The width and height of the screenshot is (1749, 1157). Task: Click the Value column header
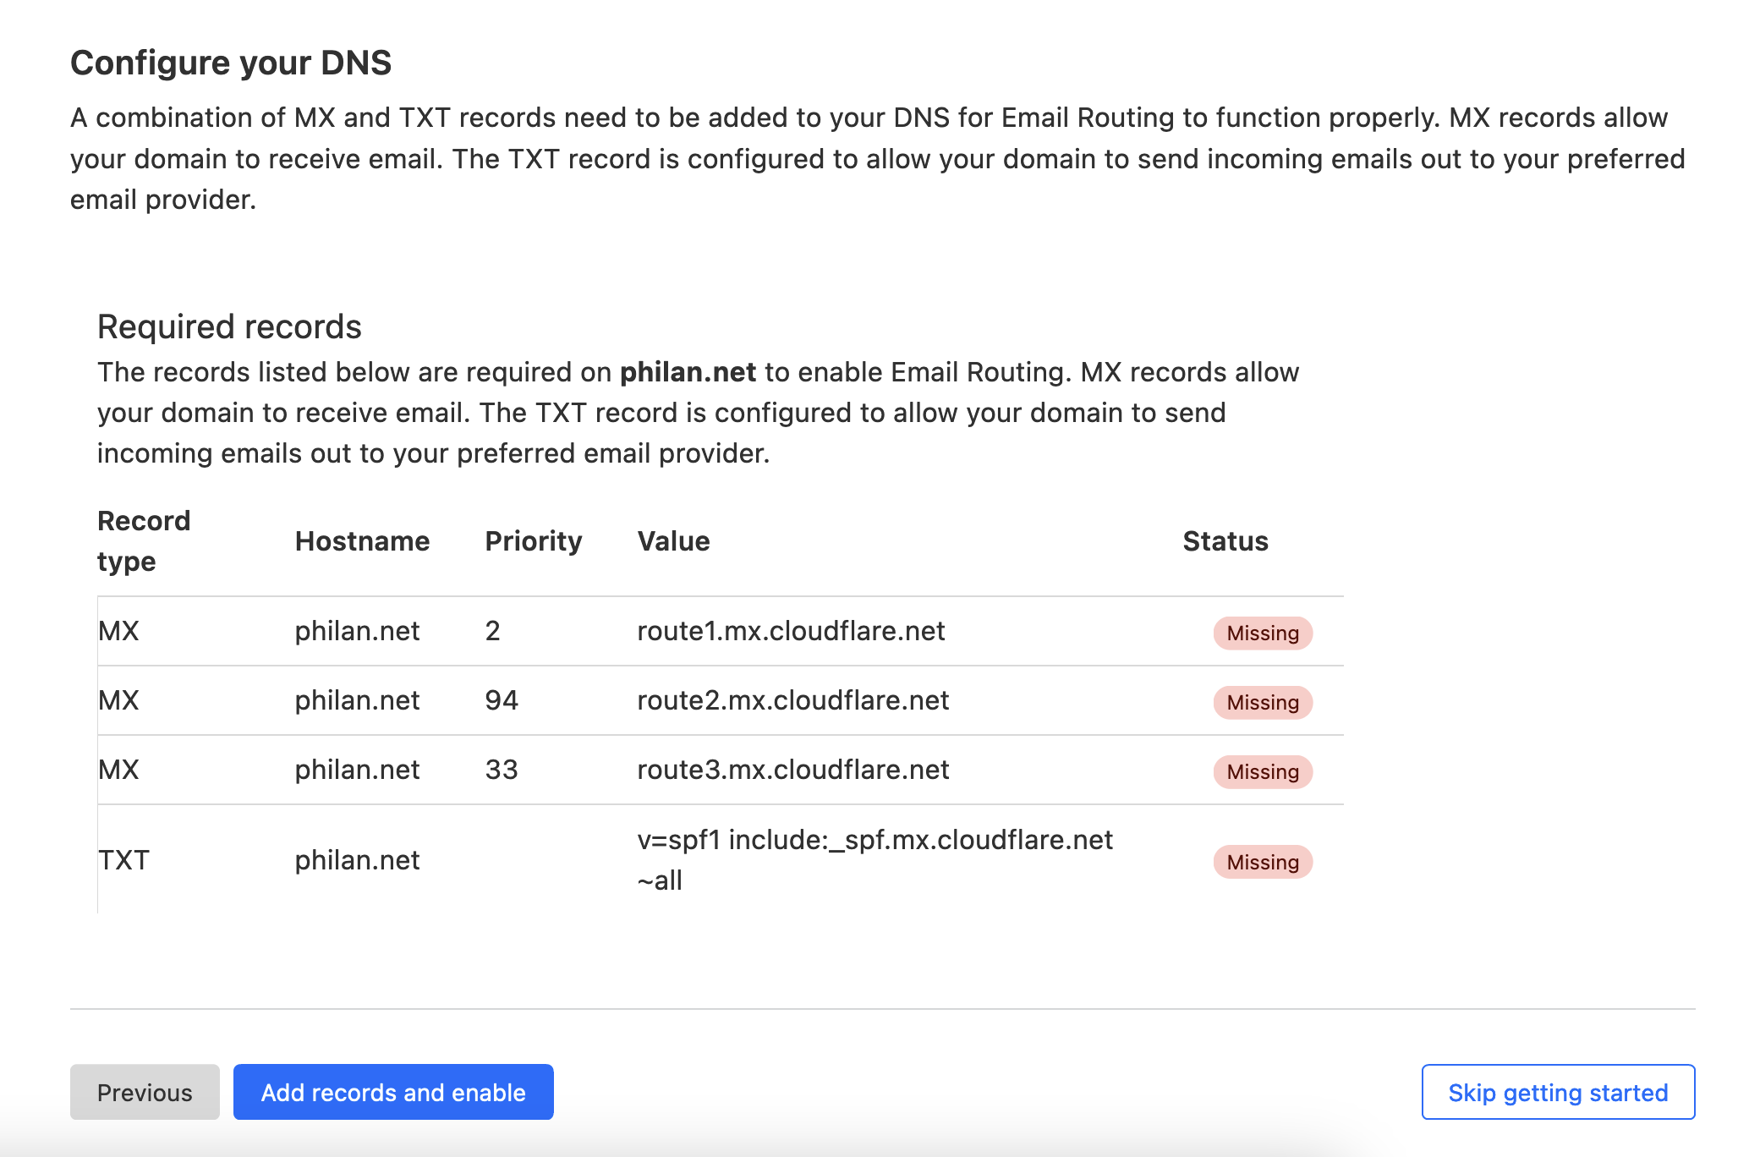click(x=673, y=541)
